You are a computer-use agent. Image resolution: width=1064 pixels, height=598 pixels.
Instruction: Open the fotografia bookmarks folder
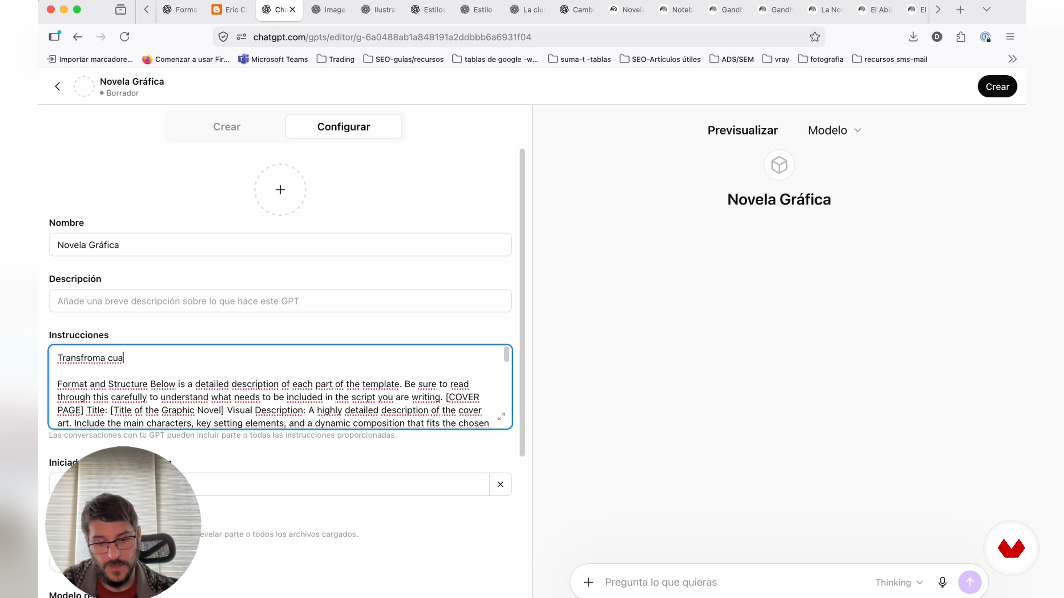tap(821, 59)
